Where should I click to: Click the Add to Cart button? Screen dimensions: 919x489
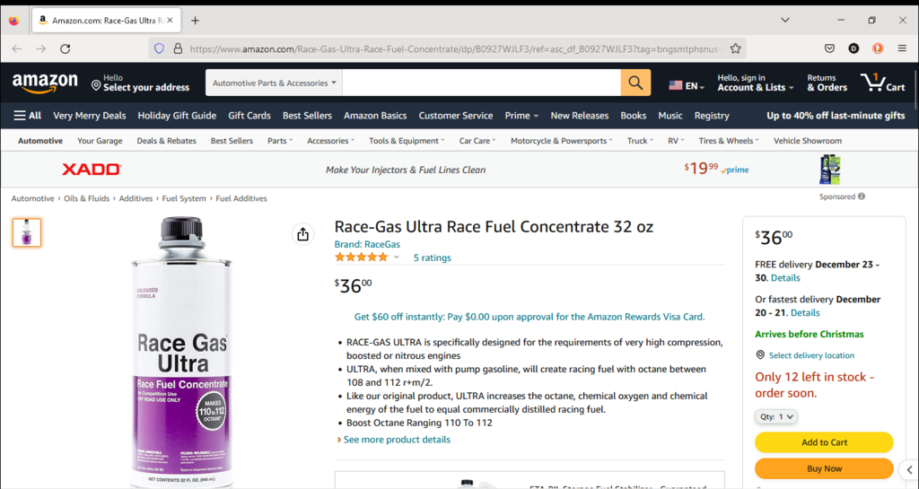pyautogui.click(x=824, y=442)
